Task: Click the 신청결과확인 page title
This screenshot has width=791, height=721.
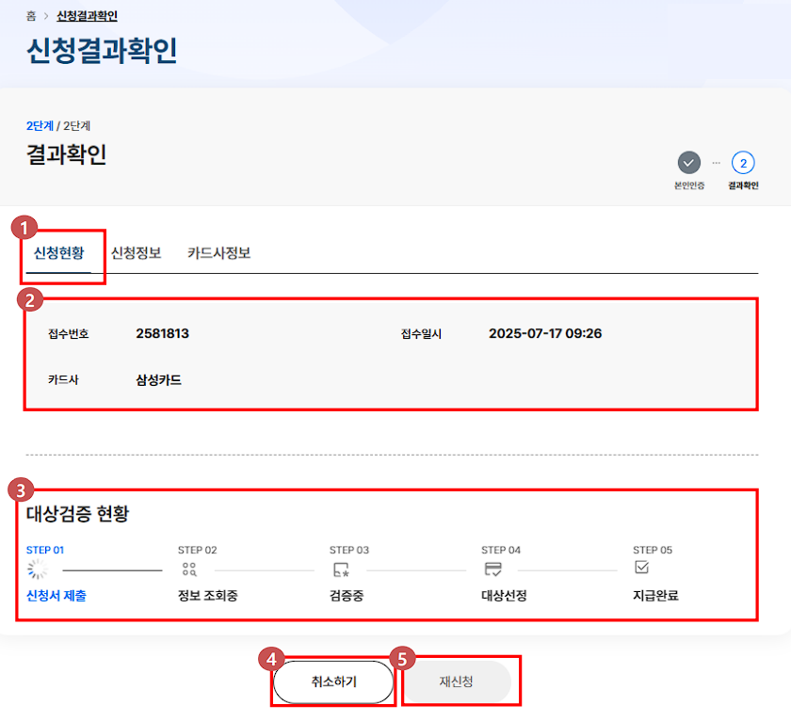Action: point(102,51)
